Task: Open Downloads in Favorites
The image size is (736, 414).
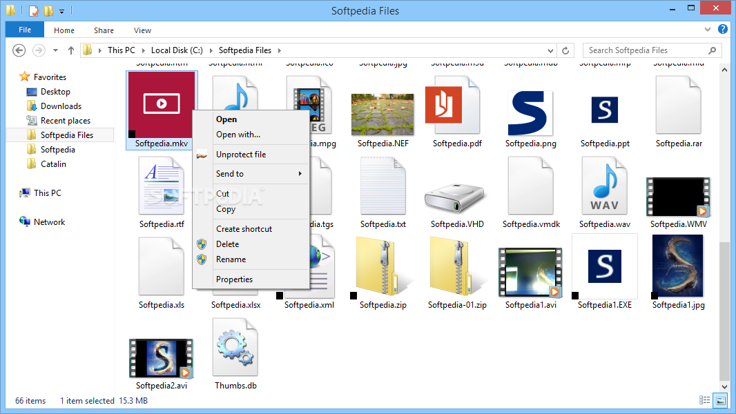Action: (x=61, y=106)
